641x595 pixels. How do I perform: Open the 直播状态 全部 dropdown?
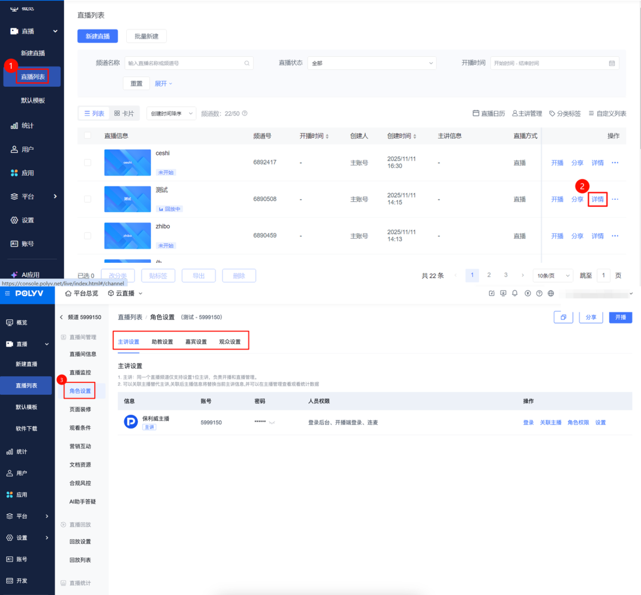pos(372,63)
